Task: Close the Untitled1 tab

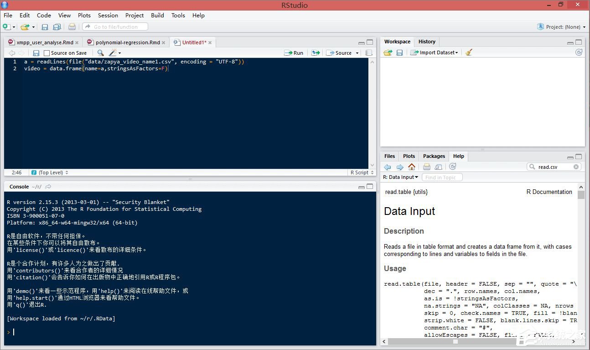Action: (x=210, y=42)
